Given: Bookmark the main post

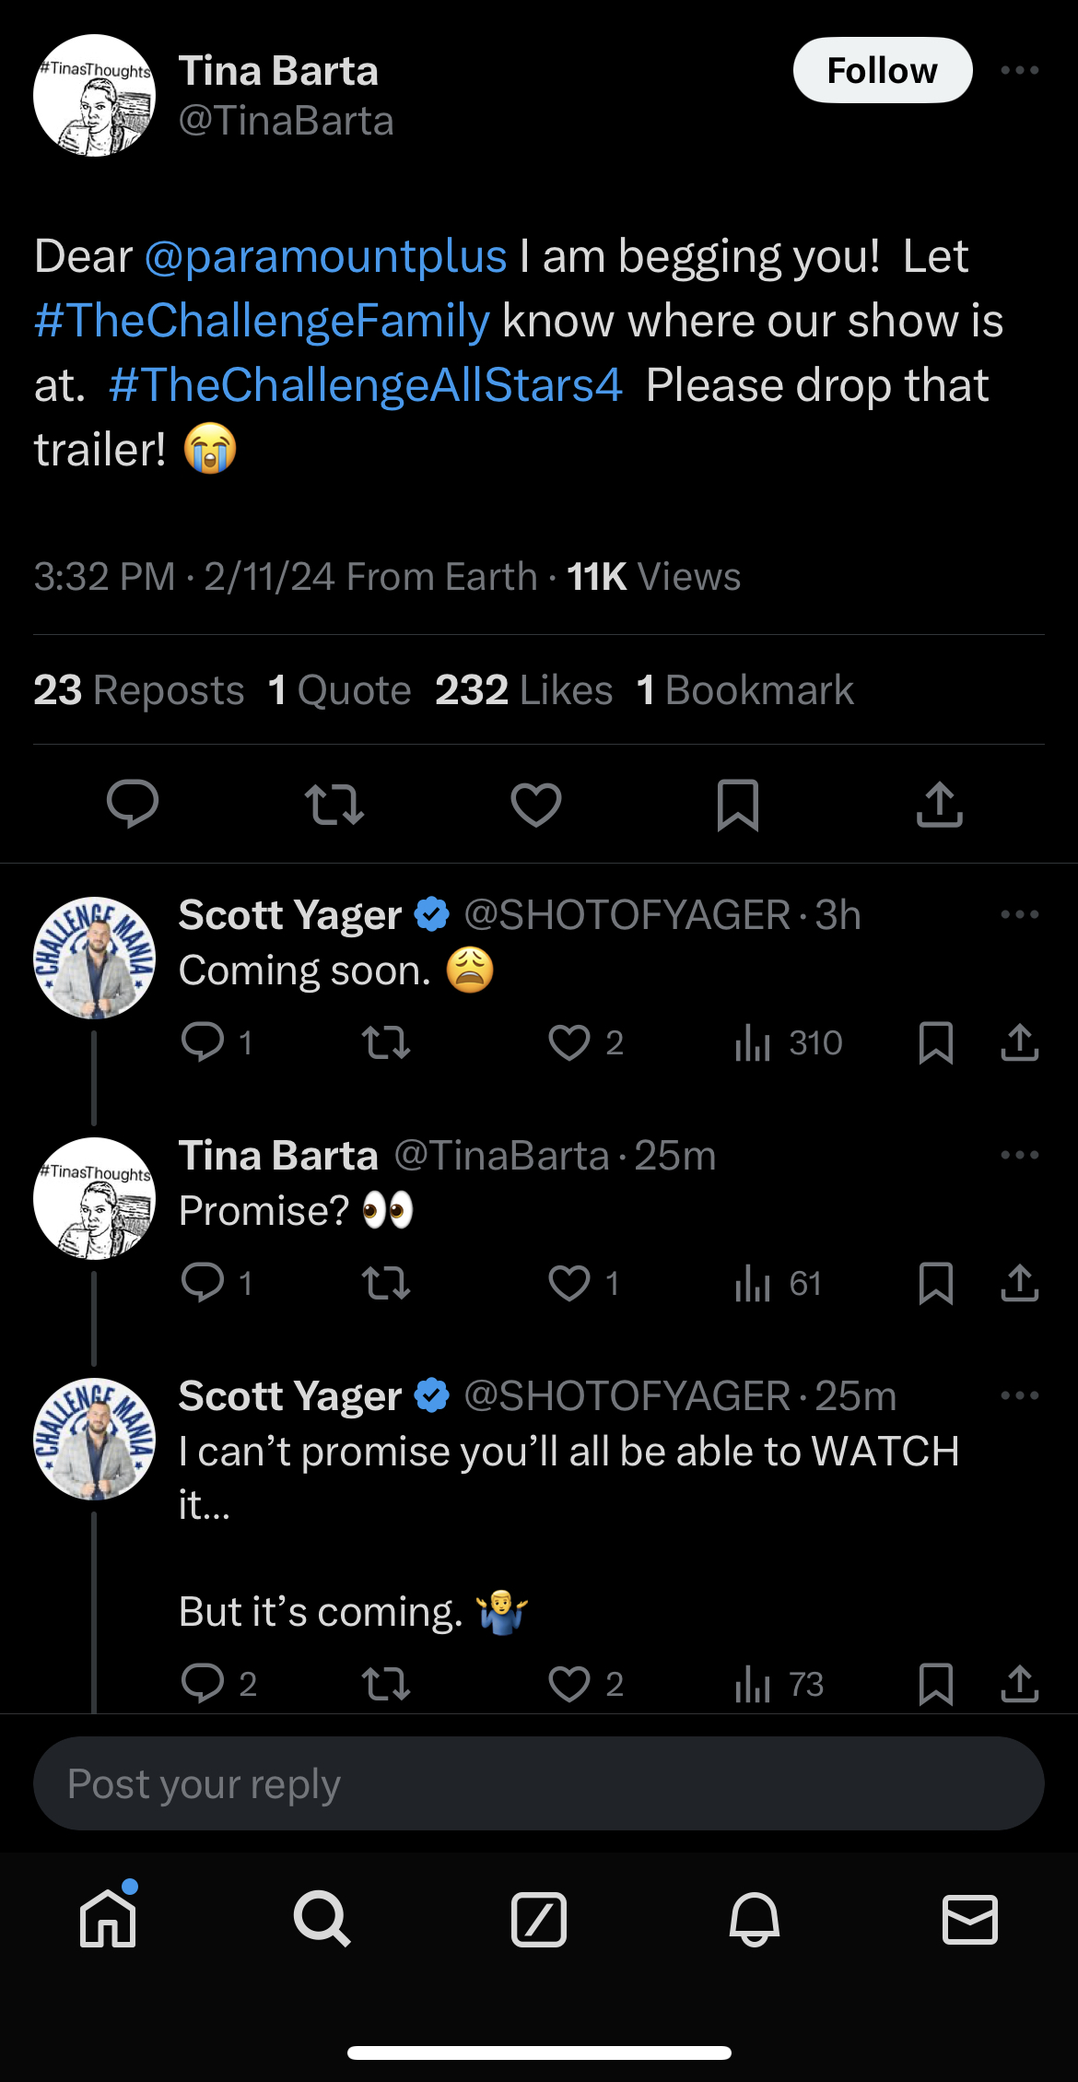Looking at the screenshot, I should click(x=738, y=805).
